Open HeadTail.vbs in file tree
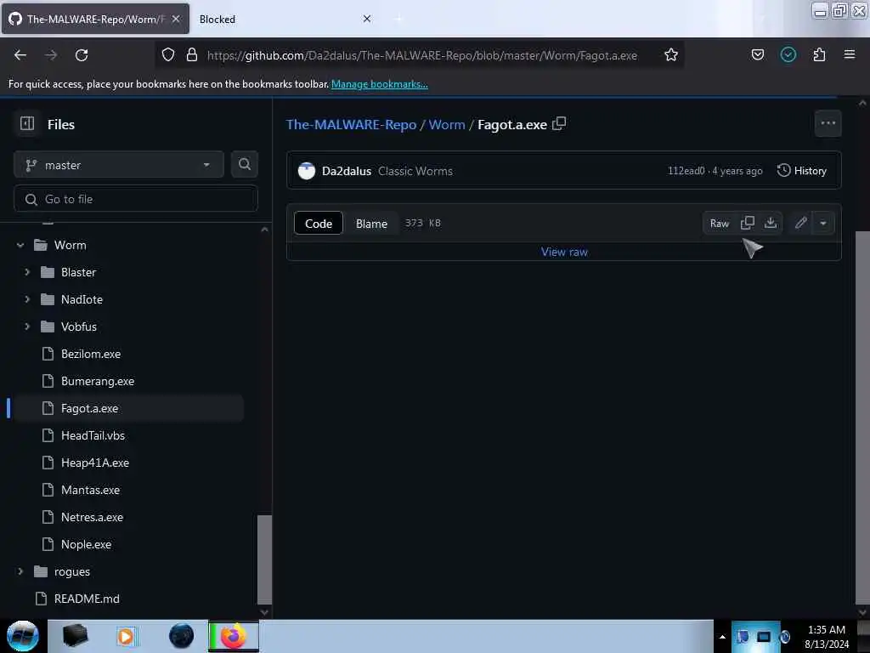This screenshot has height=653, width=870. [x=93, y=435]
